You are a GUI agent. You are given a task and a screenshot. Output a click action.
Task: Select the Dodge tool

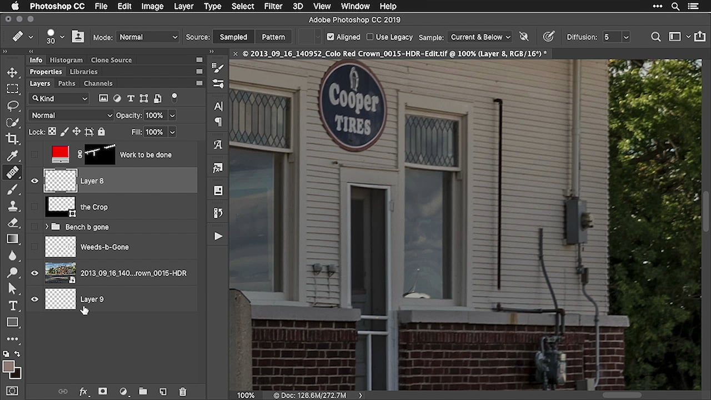12,272
